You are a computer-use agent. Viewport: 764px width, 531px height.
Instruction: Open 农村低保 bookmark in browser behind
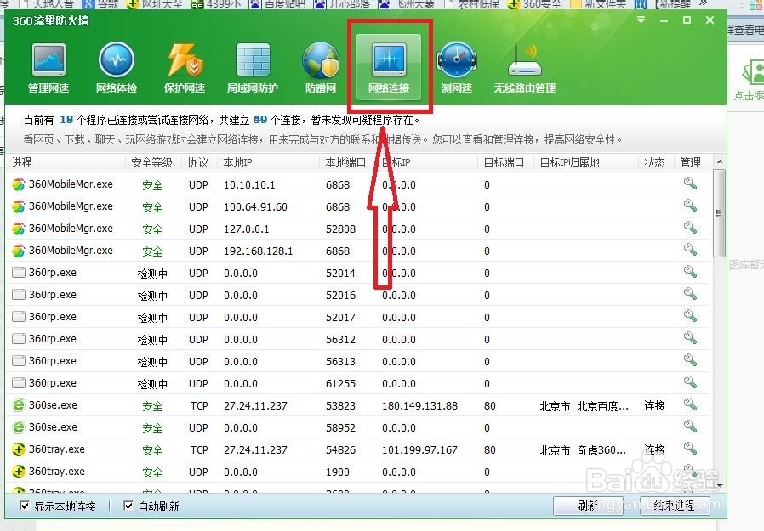pos(473,4)
